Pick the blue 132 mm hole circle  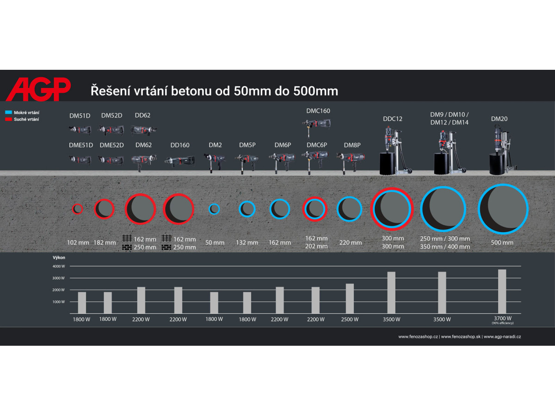tap(247, 209)
